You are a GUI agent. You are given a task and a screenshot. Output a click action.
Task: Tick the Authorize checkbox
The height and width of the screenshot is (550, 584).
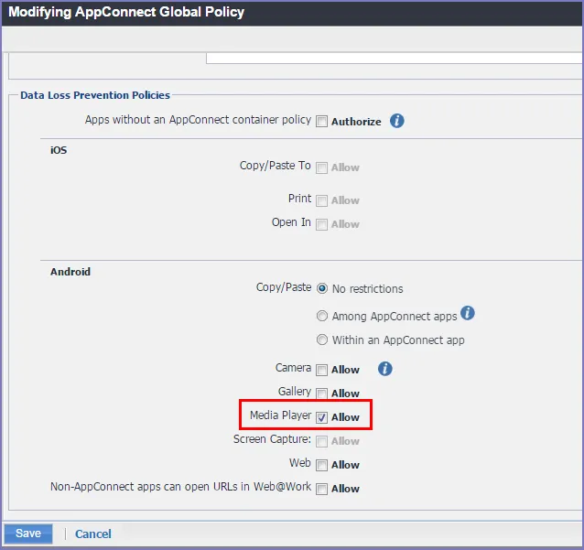[x=321, y=122]
